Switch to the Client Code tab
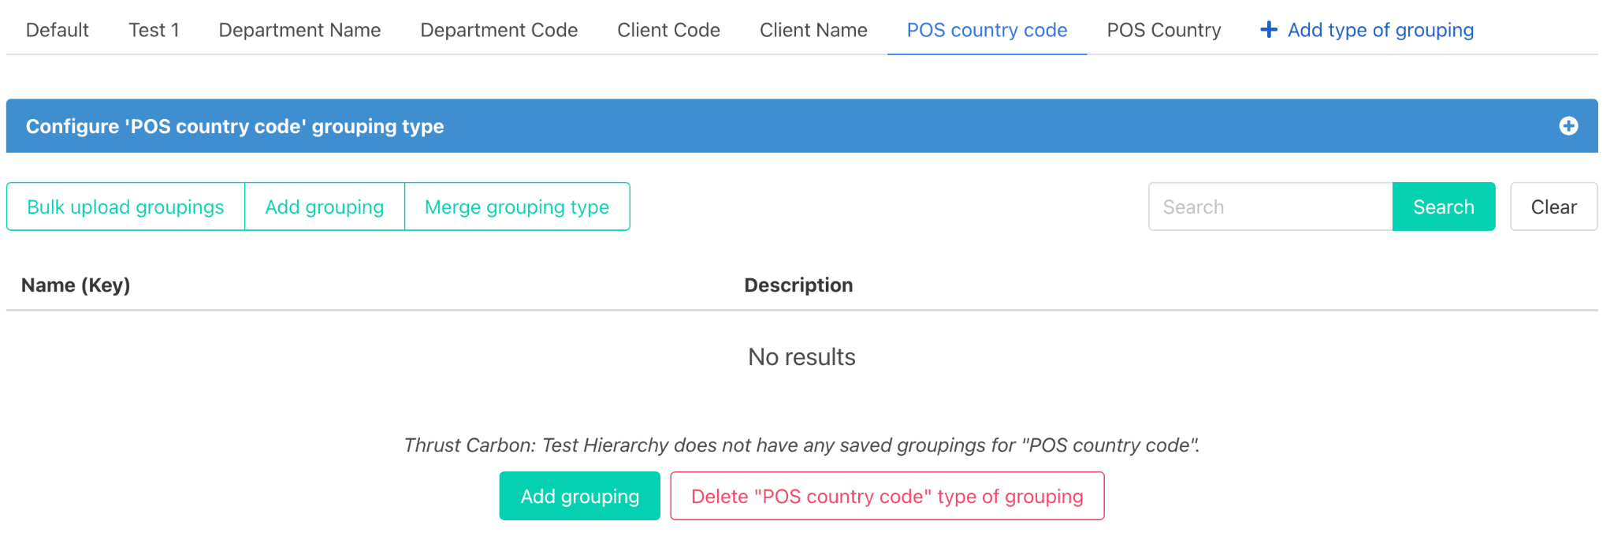The height and width of the screenshot is (540, 1614). [x=668, y=30]
